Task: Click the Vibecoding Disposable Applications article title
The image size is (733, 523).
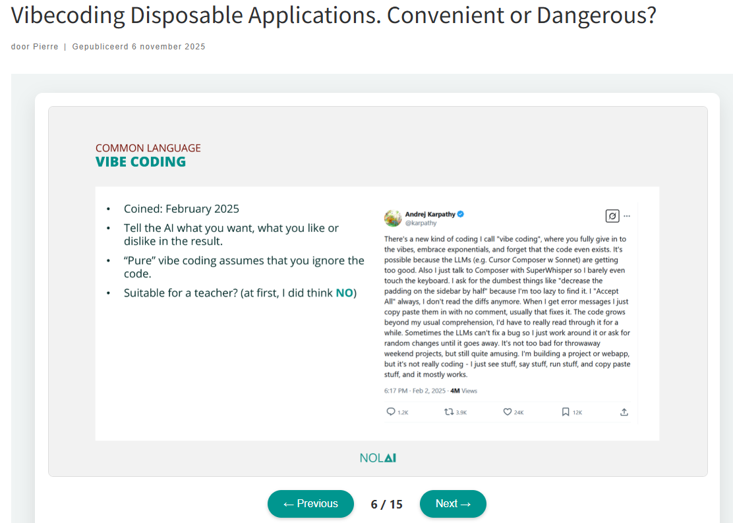Action: 334,15
